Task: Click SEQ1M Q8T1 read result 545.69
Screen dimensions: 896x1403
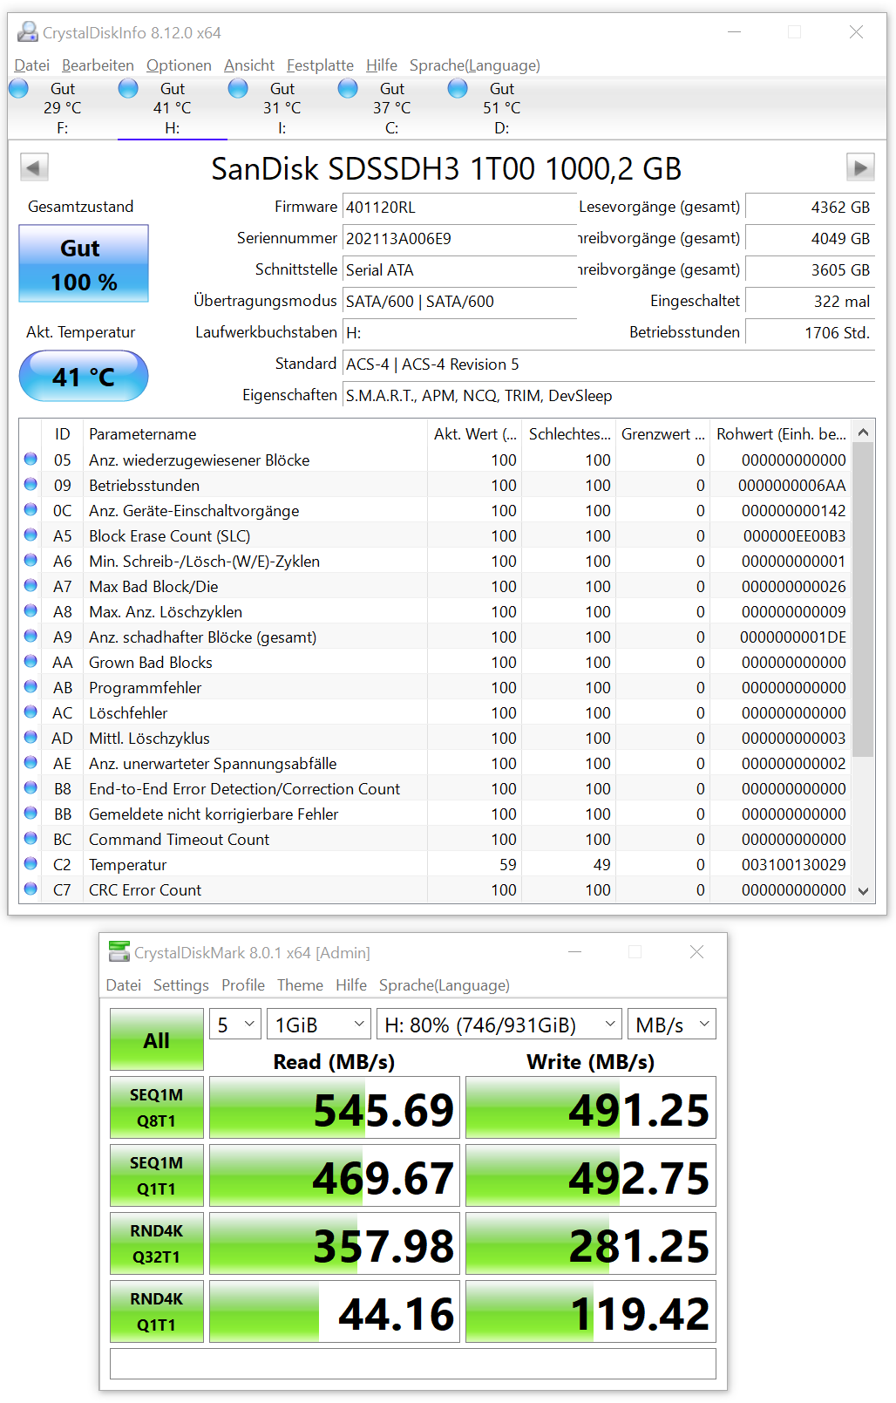Action: point(335,1107)
